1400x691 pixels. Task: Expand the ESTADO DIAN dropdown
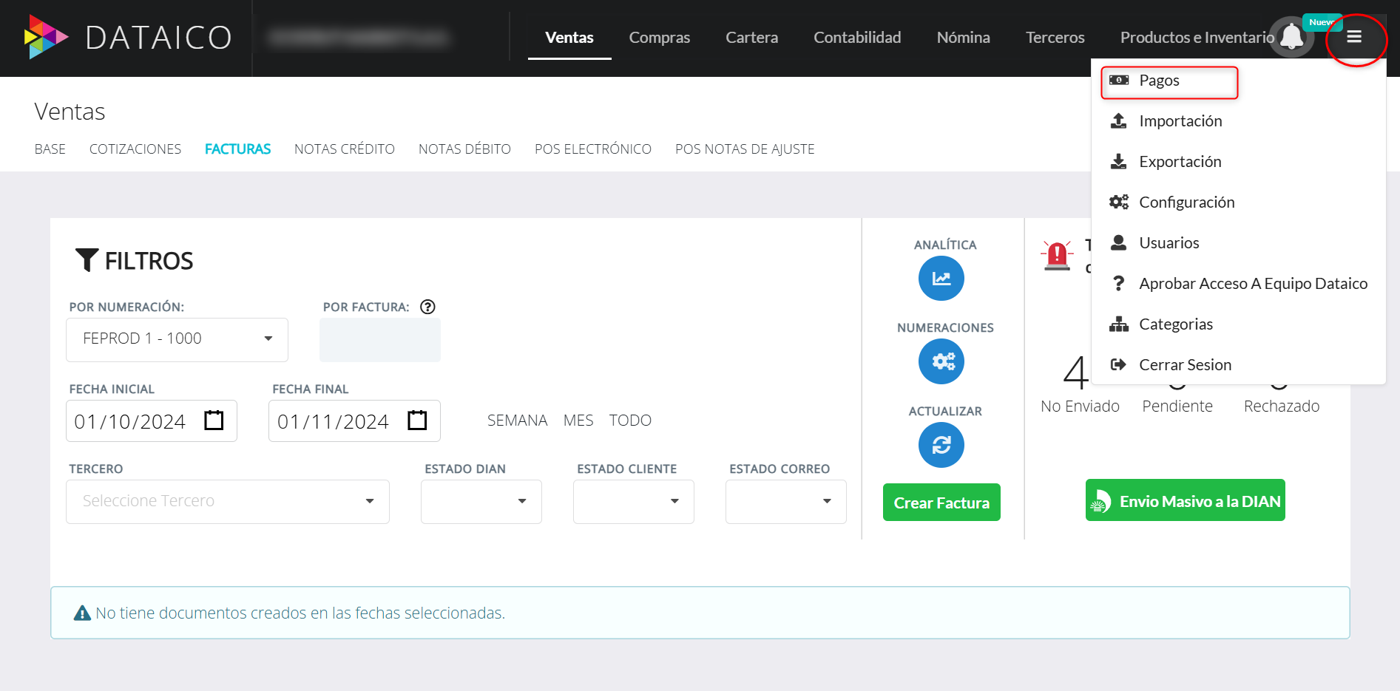tap(521, 501)
